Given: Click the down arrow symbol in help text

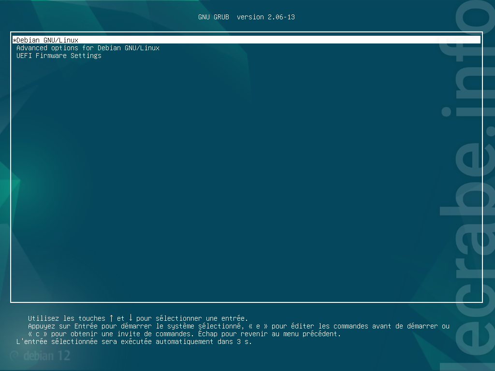Looking at the screenshot, I should pyautogui.click(x=131, y=318).
